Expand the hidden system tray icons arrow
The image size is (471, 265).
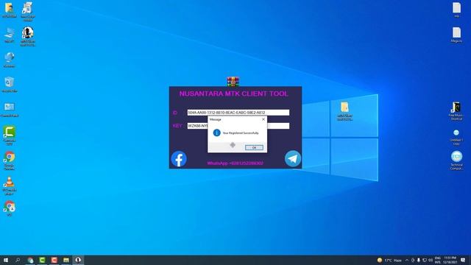(x=407, y=260)
